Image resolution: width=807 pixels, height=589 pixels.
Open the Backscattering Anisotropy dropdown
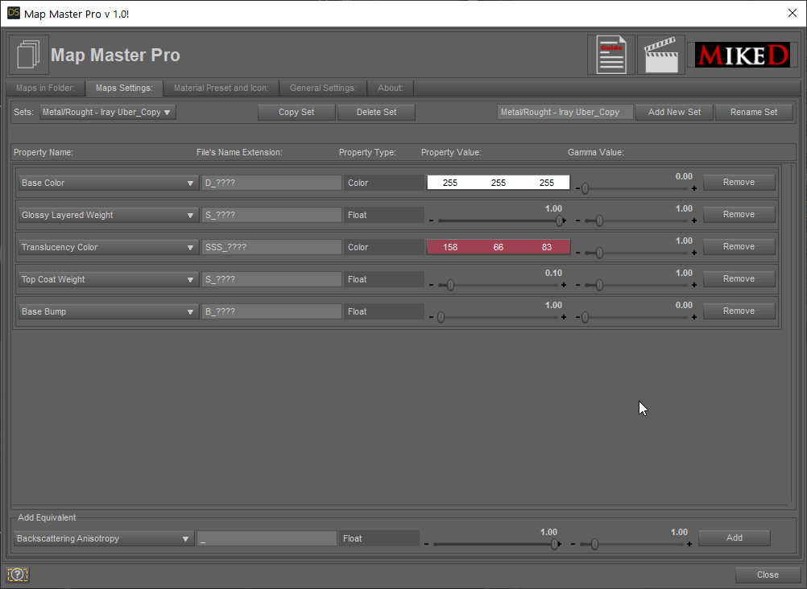[x=103, y=538]
